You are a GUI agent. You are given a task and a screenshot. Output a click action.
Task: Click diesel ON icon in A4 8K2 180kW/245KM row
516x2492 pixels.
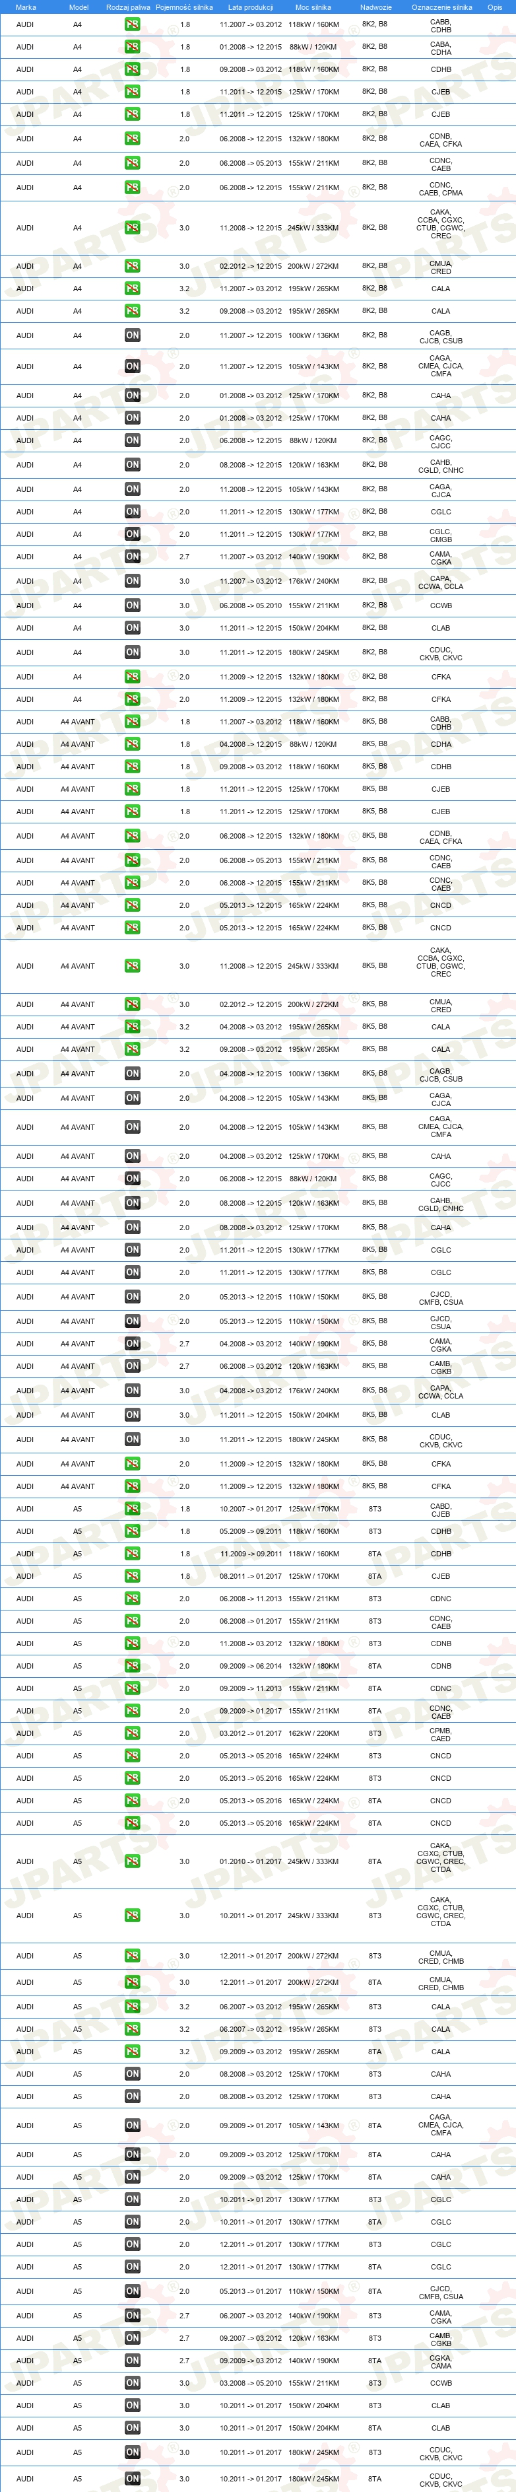[x=133, y=653]
